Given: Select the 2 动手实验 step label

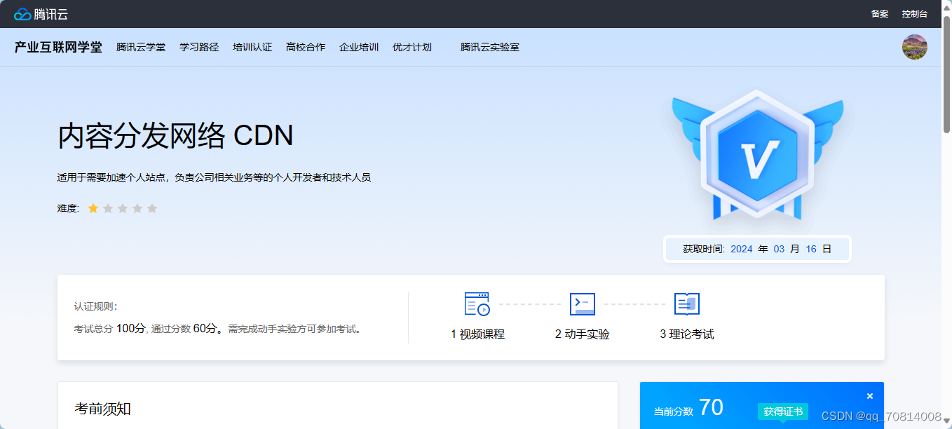Looking at the screenshot, I should [583, 334].
